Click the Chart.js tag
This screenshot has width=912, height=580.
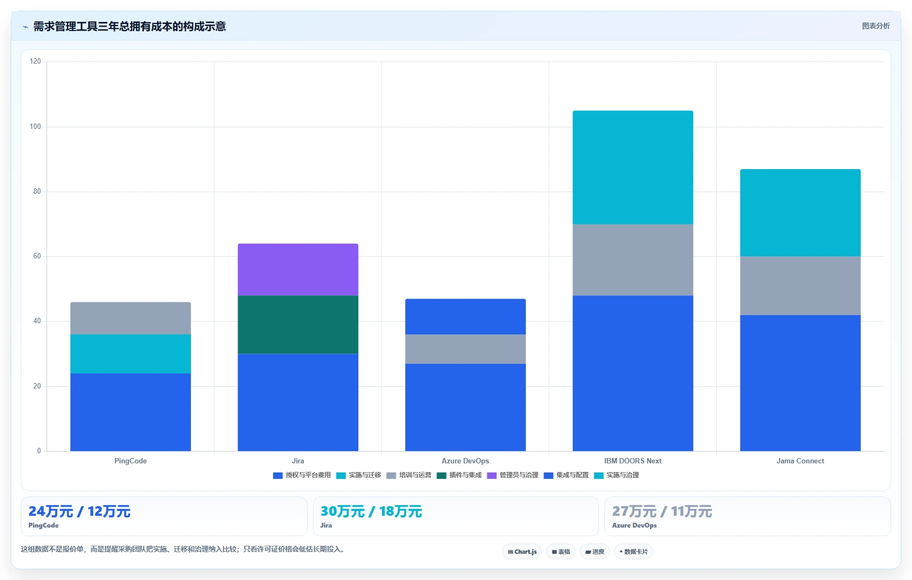pyautogui.click(x=522, y=552)
